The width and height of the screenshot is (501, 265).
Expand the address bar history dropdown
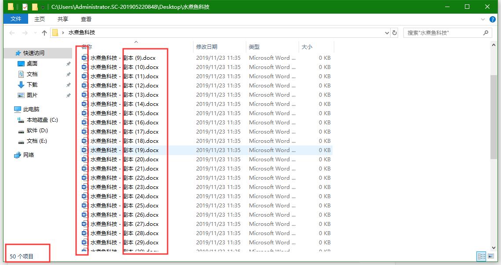(387, 33)
